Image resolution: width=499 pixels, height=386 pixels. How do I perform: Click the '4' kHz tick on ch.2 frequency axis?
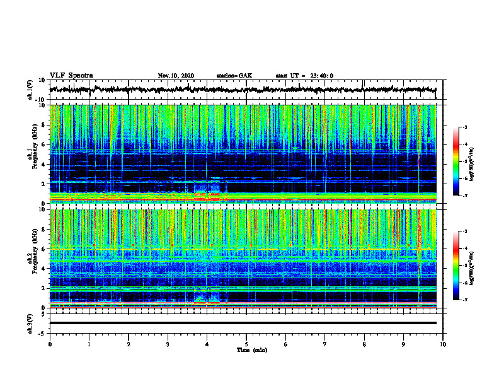pos(43,269)
